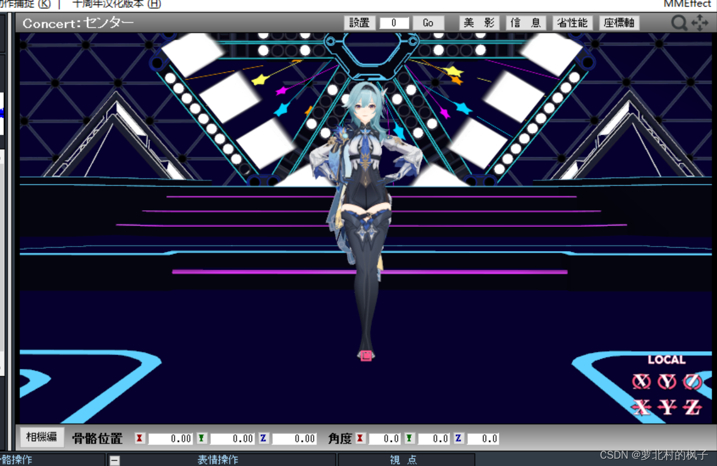The height and width of the screenshot is (466, 717).
Task: Open the 十周年汉化版本 (H) menu
Action: click(x=116, y=4)
